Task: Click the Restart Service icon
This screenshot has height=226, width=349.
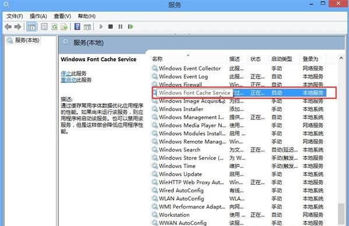Action: click(x=130, y=27)
